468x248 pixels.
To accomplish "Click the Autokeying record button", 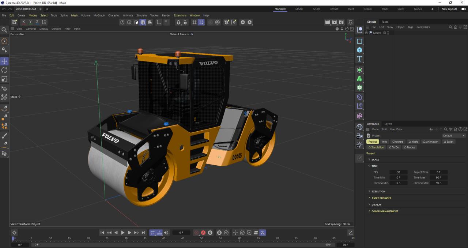I will click(203, 233).
